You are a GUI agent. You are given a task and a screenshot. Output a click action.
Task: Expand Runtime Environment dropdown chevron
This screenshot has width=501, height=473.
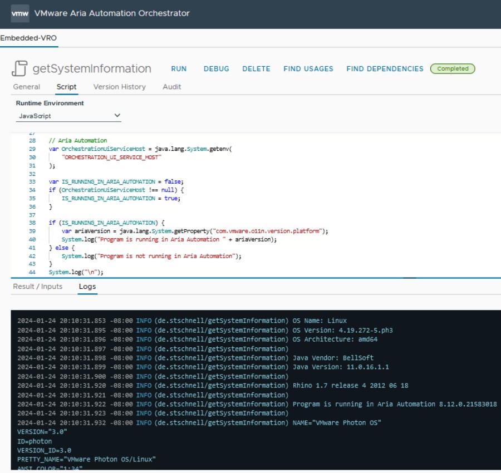click(117, 115)
